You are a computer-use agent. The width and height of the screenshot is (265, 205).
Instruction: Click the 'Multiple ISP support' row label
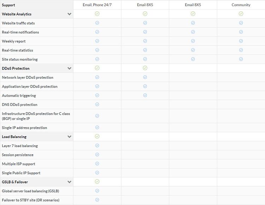(x=18, y=164)
